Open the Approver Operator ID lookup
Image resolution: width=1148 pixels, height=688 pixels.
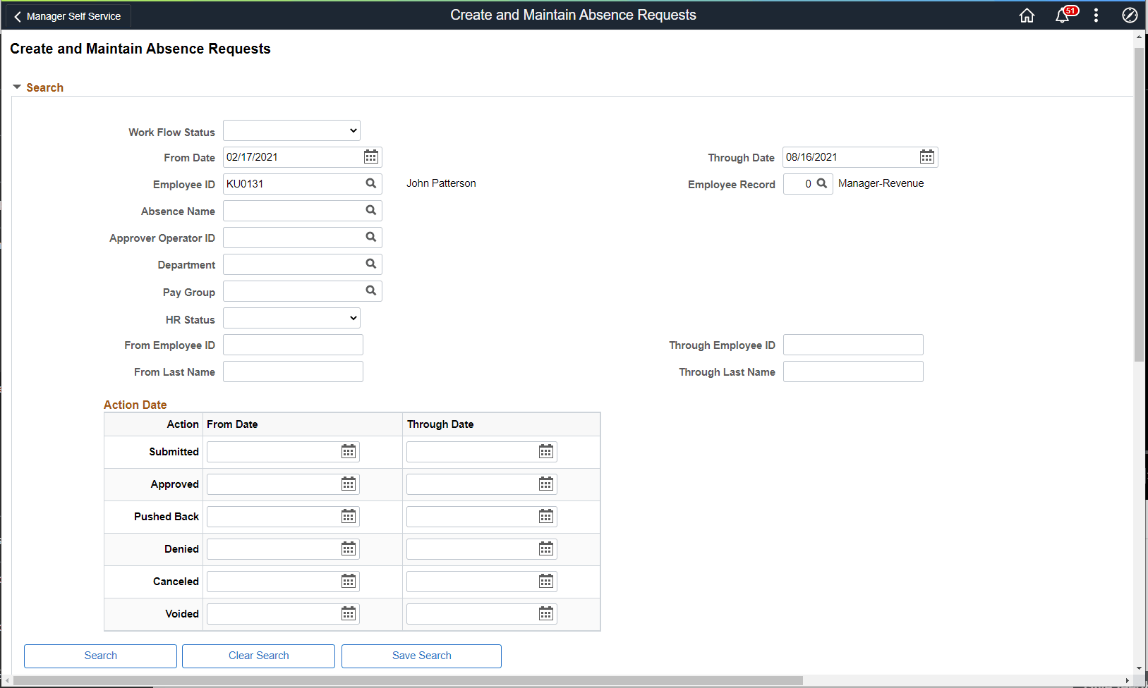371,237
